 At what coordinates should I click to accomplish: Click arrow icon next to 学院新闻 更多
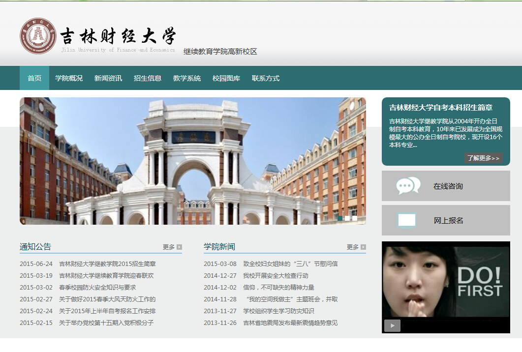[363, 247]
